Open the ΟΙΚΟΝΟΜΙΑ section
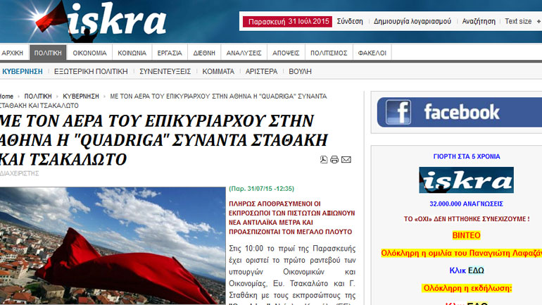542x305 pixels. click(89, 53)
